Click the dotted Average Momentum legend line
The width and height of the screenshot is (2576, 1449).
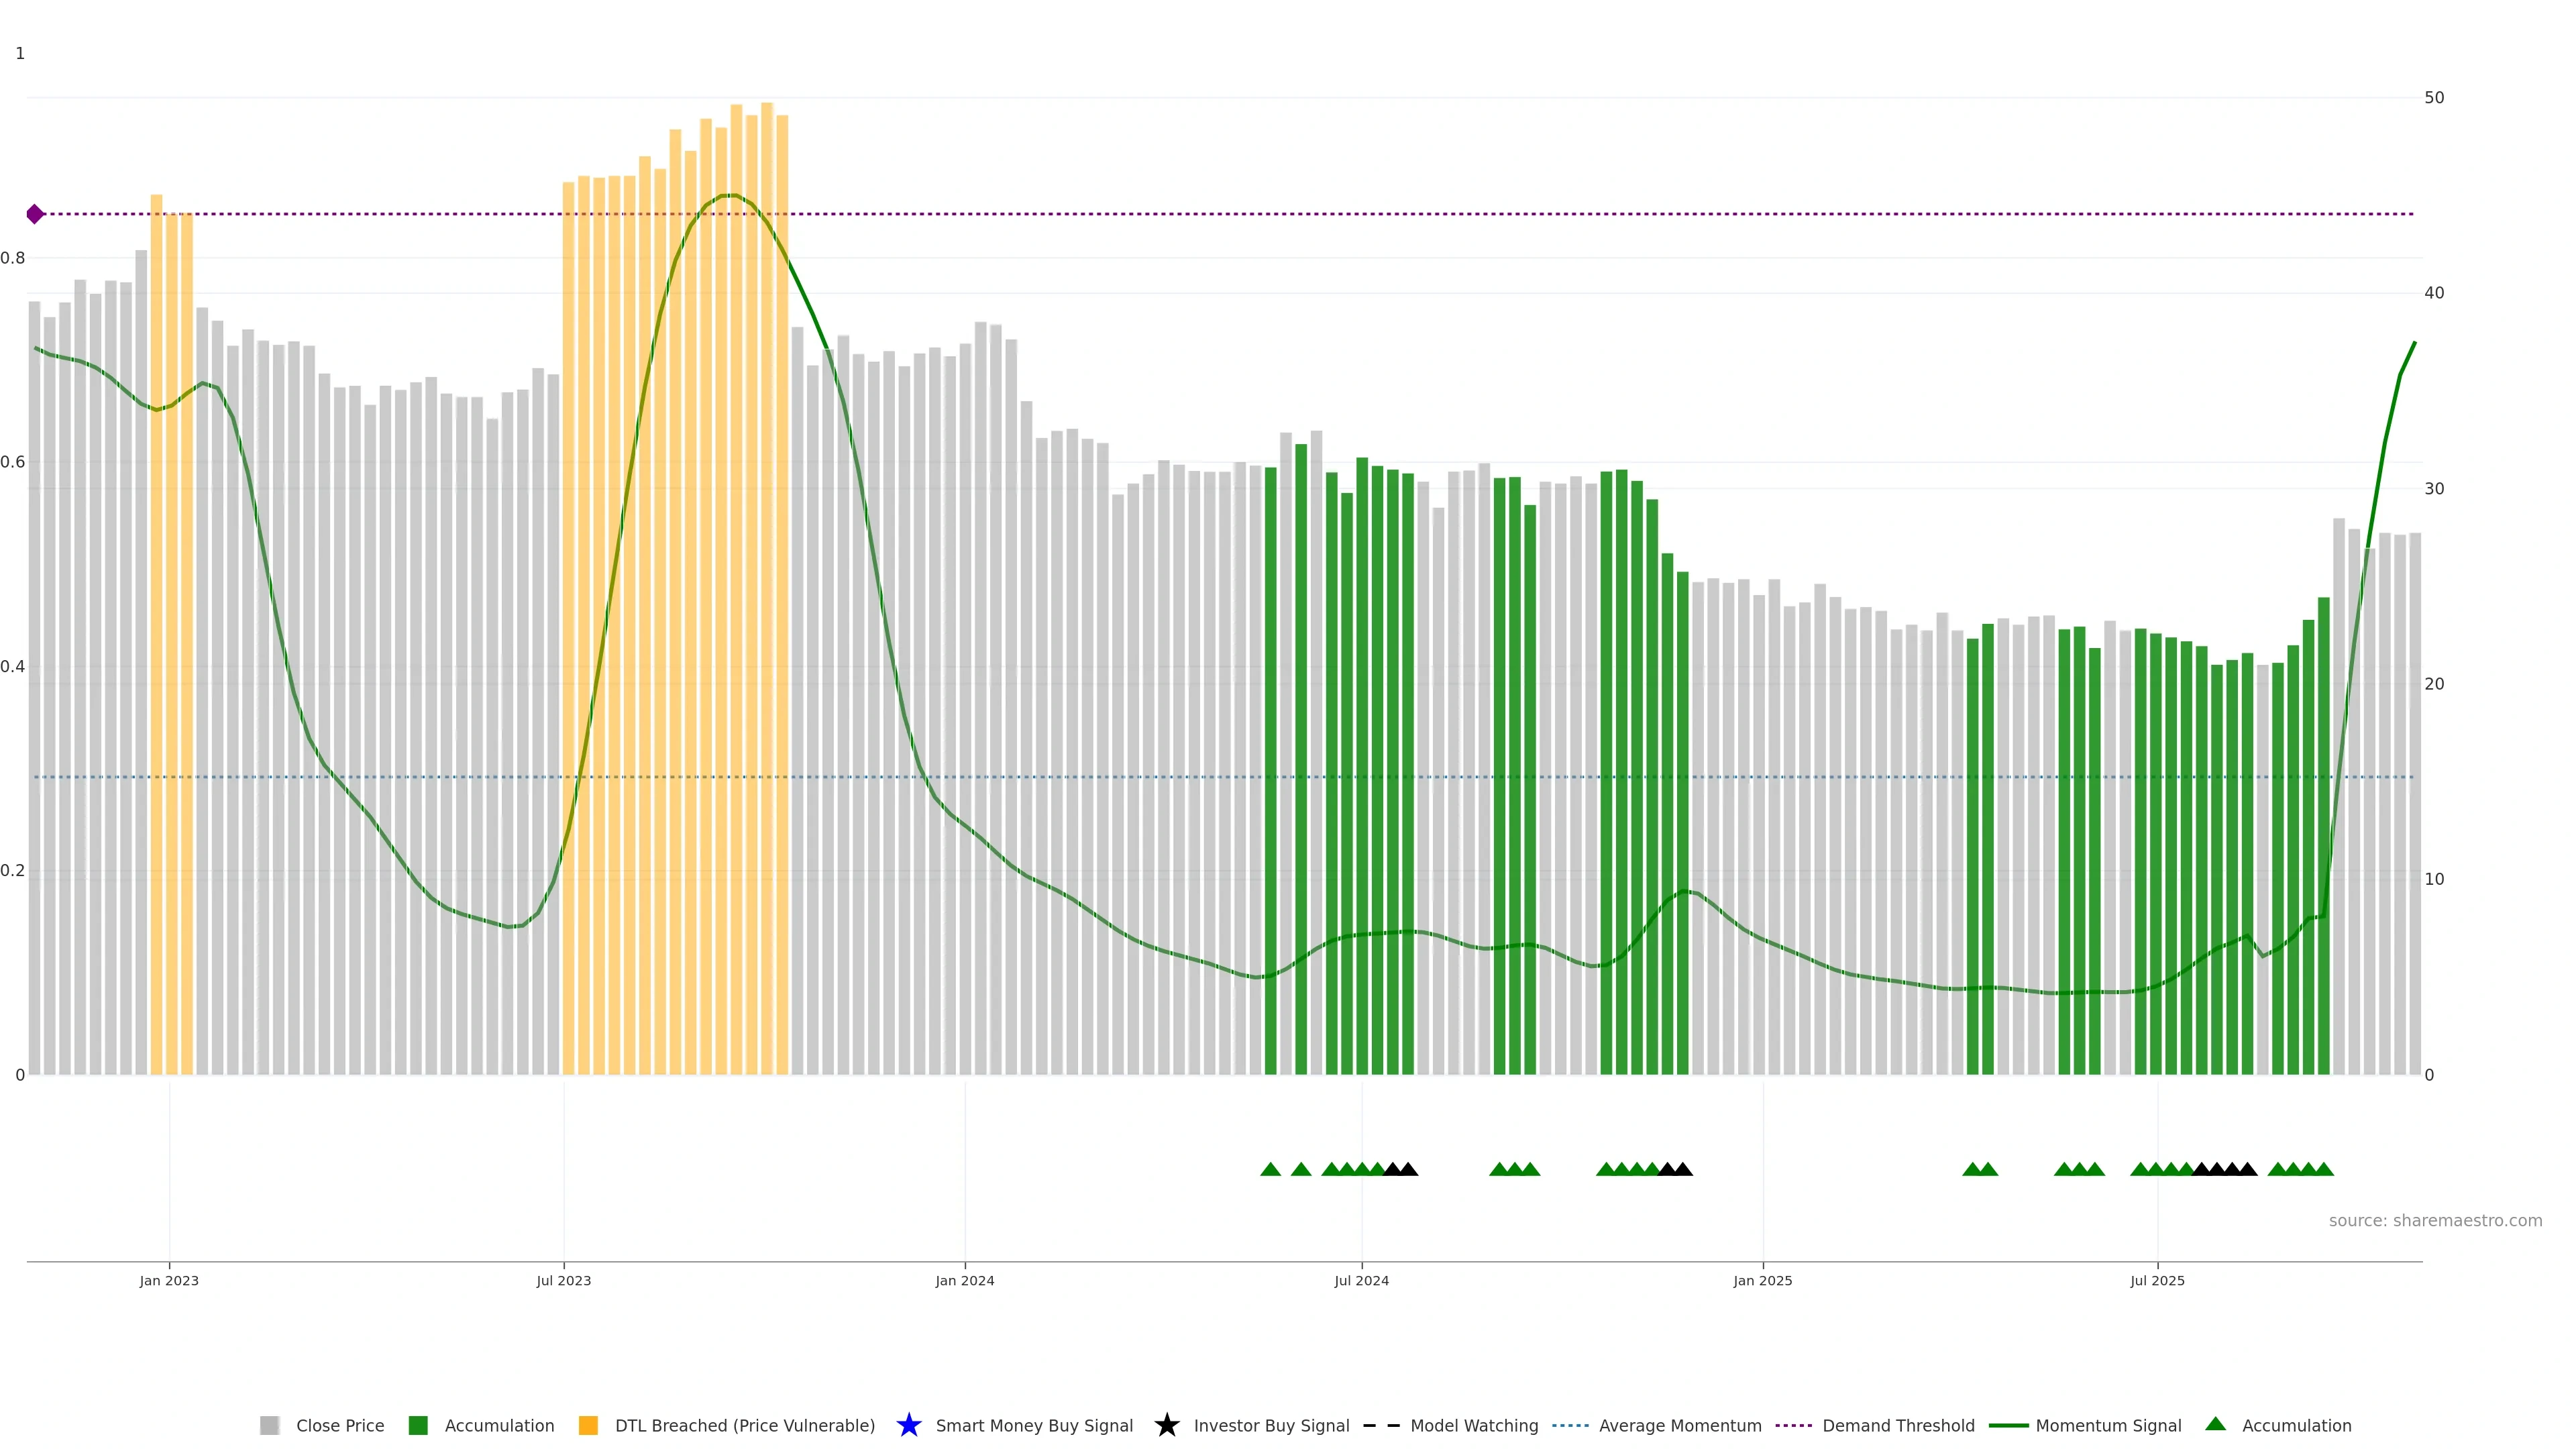(1570, 1425)
